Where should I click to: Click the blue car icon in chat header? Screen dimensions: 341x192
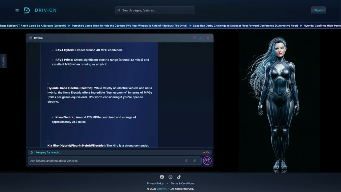(201, 38)
